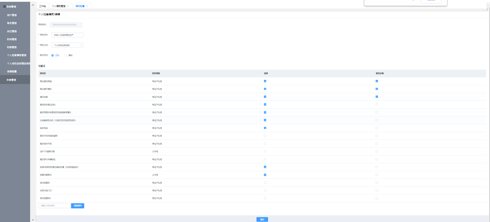This screenshot has height=222, width=490.
Task: Uncheck 选择 for 是否有额外收费 row
Action: pos(265,112)
